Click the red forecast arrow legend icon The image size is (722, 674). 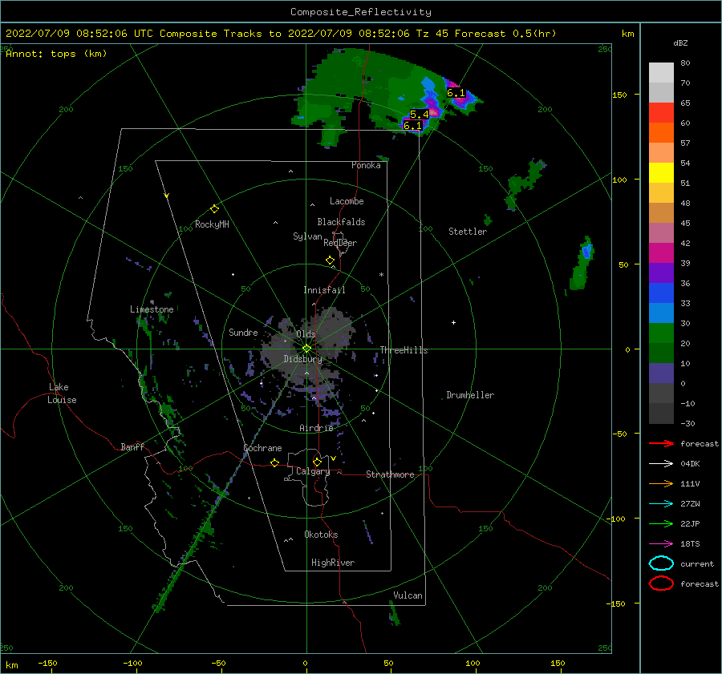click(x=661, y=443)
